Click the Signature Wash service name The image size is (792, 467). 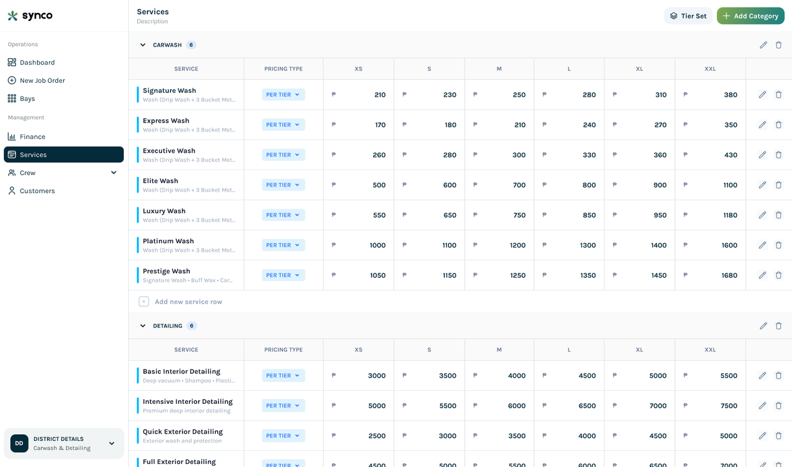[170, 90]
